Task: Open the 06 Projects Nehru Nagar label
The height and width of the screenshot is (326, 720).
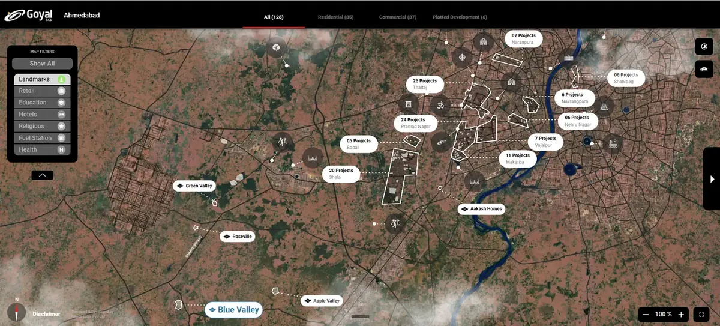Action: coord(577,121)
